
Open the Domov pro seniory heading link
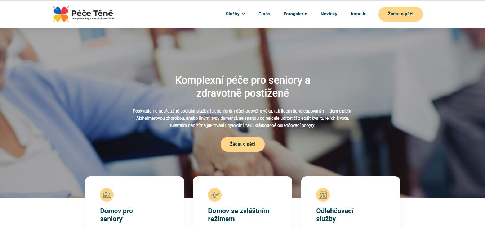click(116, 215)
